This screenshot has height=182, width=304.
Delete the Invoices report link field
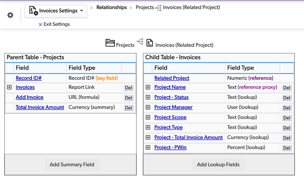tap(128, 88)
